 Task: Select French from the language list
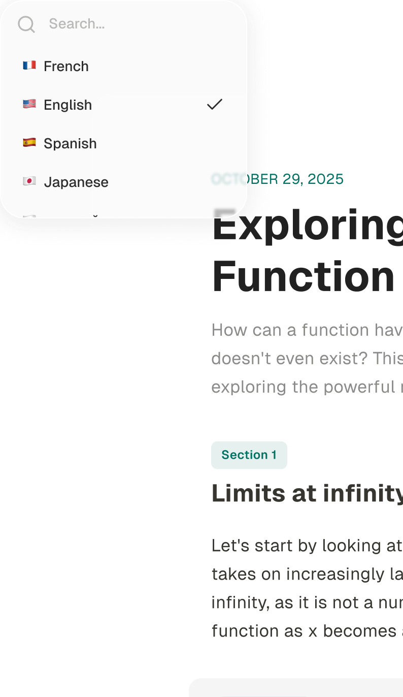coord(66,66)
